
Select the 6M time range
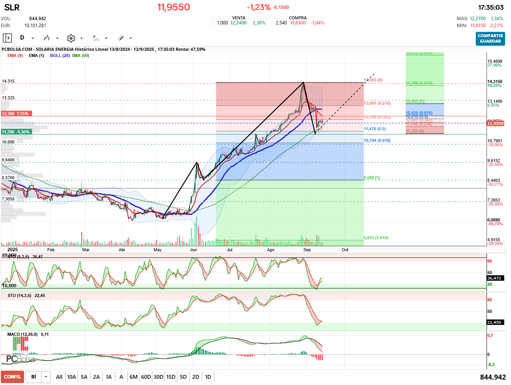pyautogui.click(x=133, y=377)
